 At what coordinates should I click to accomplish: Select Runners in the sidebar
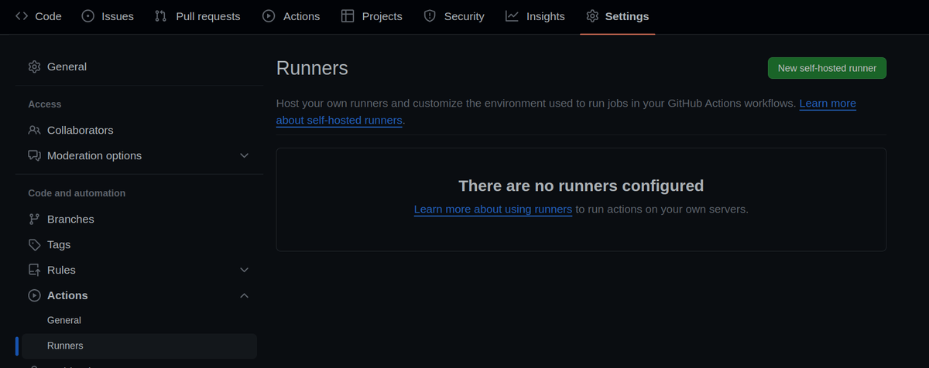pos(139,346)
